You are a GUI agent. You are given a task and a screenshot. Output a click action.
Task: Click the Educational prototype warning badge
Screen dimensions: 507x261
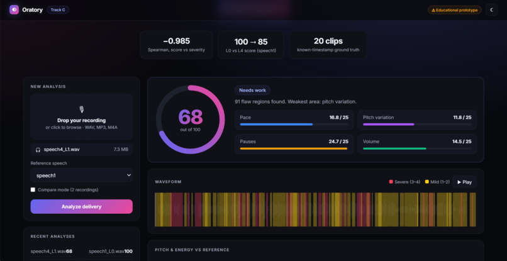(x=454, y=10)
